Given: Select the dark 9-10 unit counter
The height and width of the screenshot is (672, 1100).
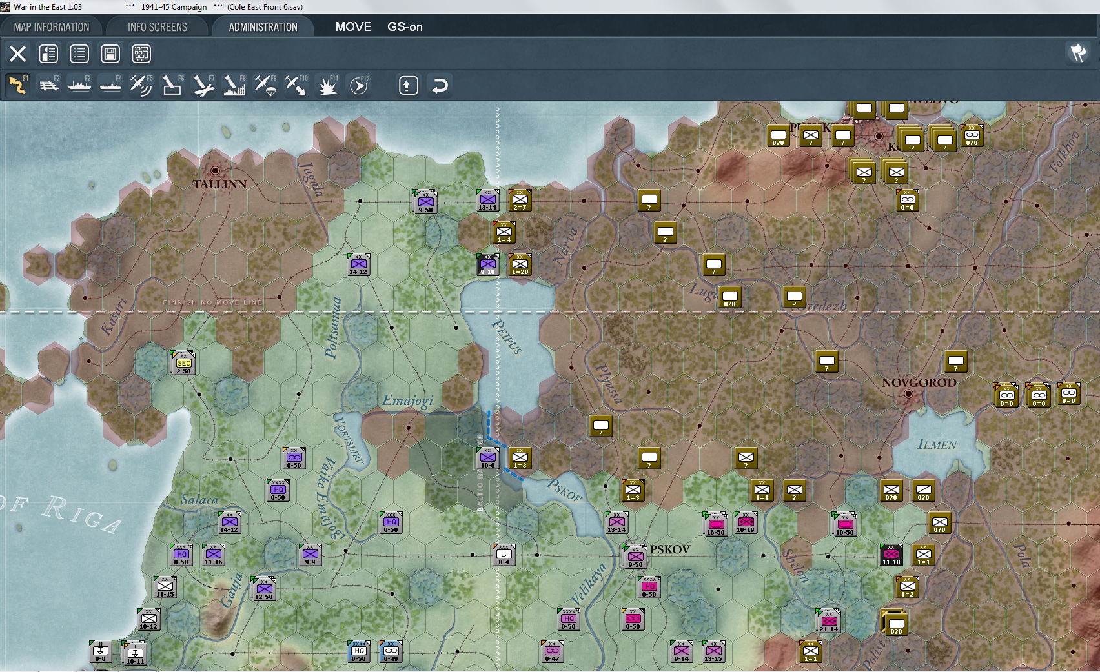Looking at the screenshot, I should (x=488, y=264).
